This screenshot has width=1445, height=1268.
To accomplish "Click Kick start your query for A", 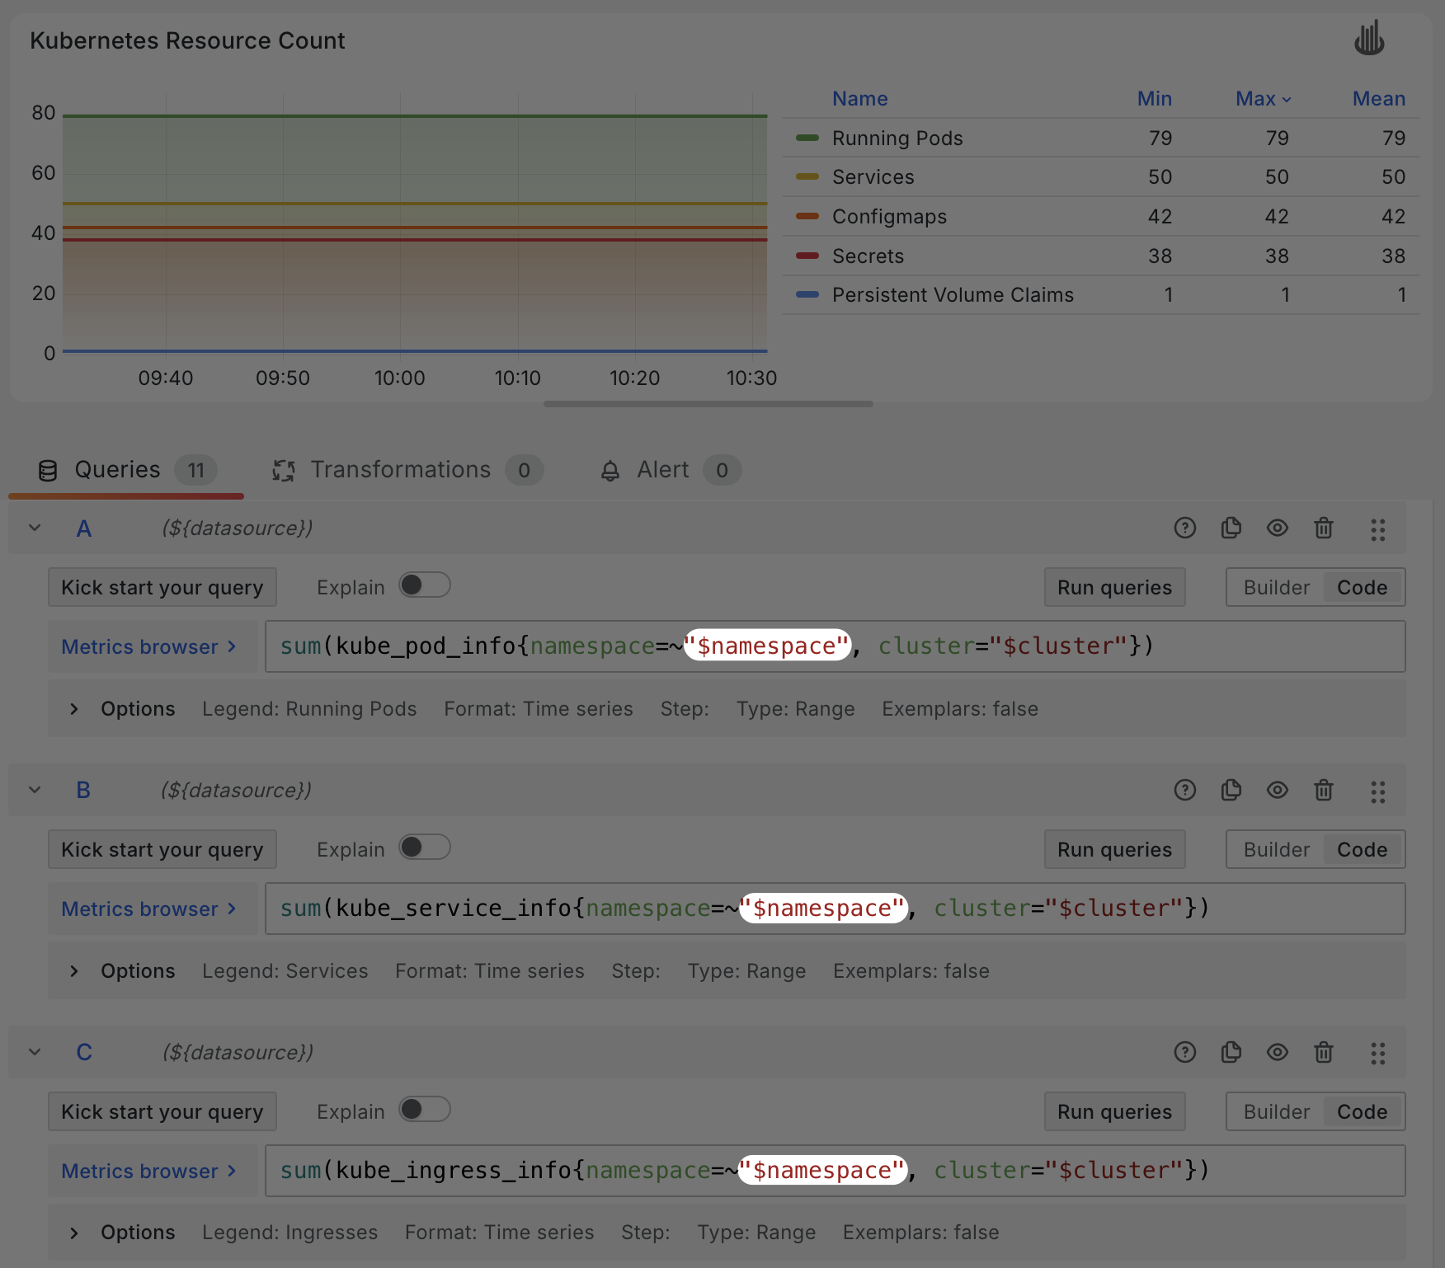I will pos(162,587).
